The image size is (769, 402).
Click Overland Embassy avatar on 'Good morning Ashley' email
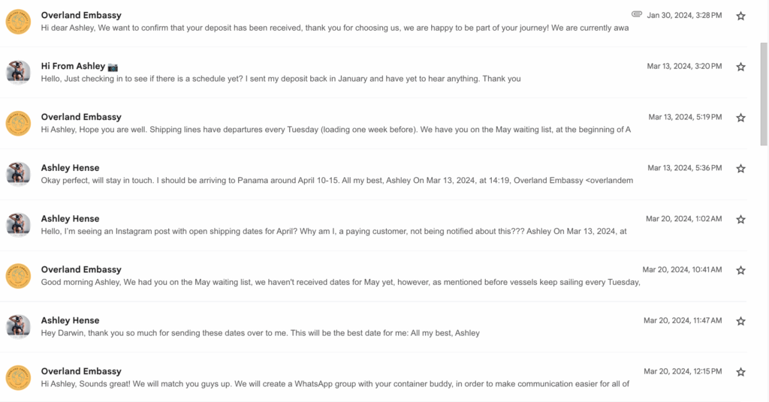18,276
